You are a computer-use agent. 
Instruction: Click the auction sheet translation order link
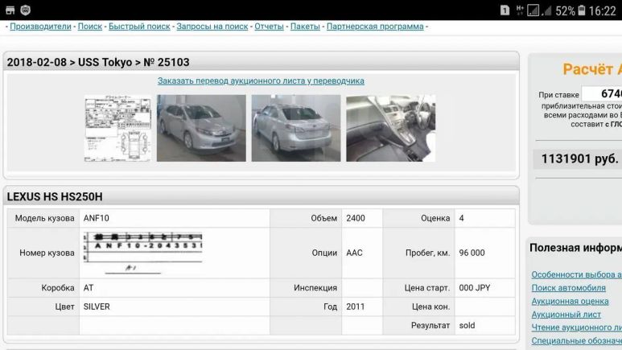click(x=261, y=81)
